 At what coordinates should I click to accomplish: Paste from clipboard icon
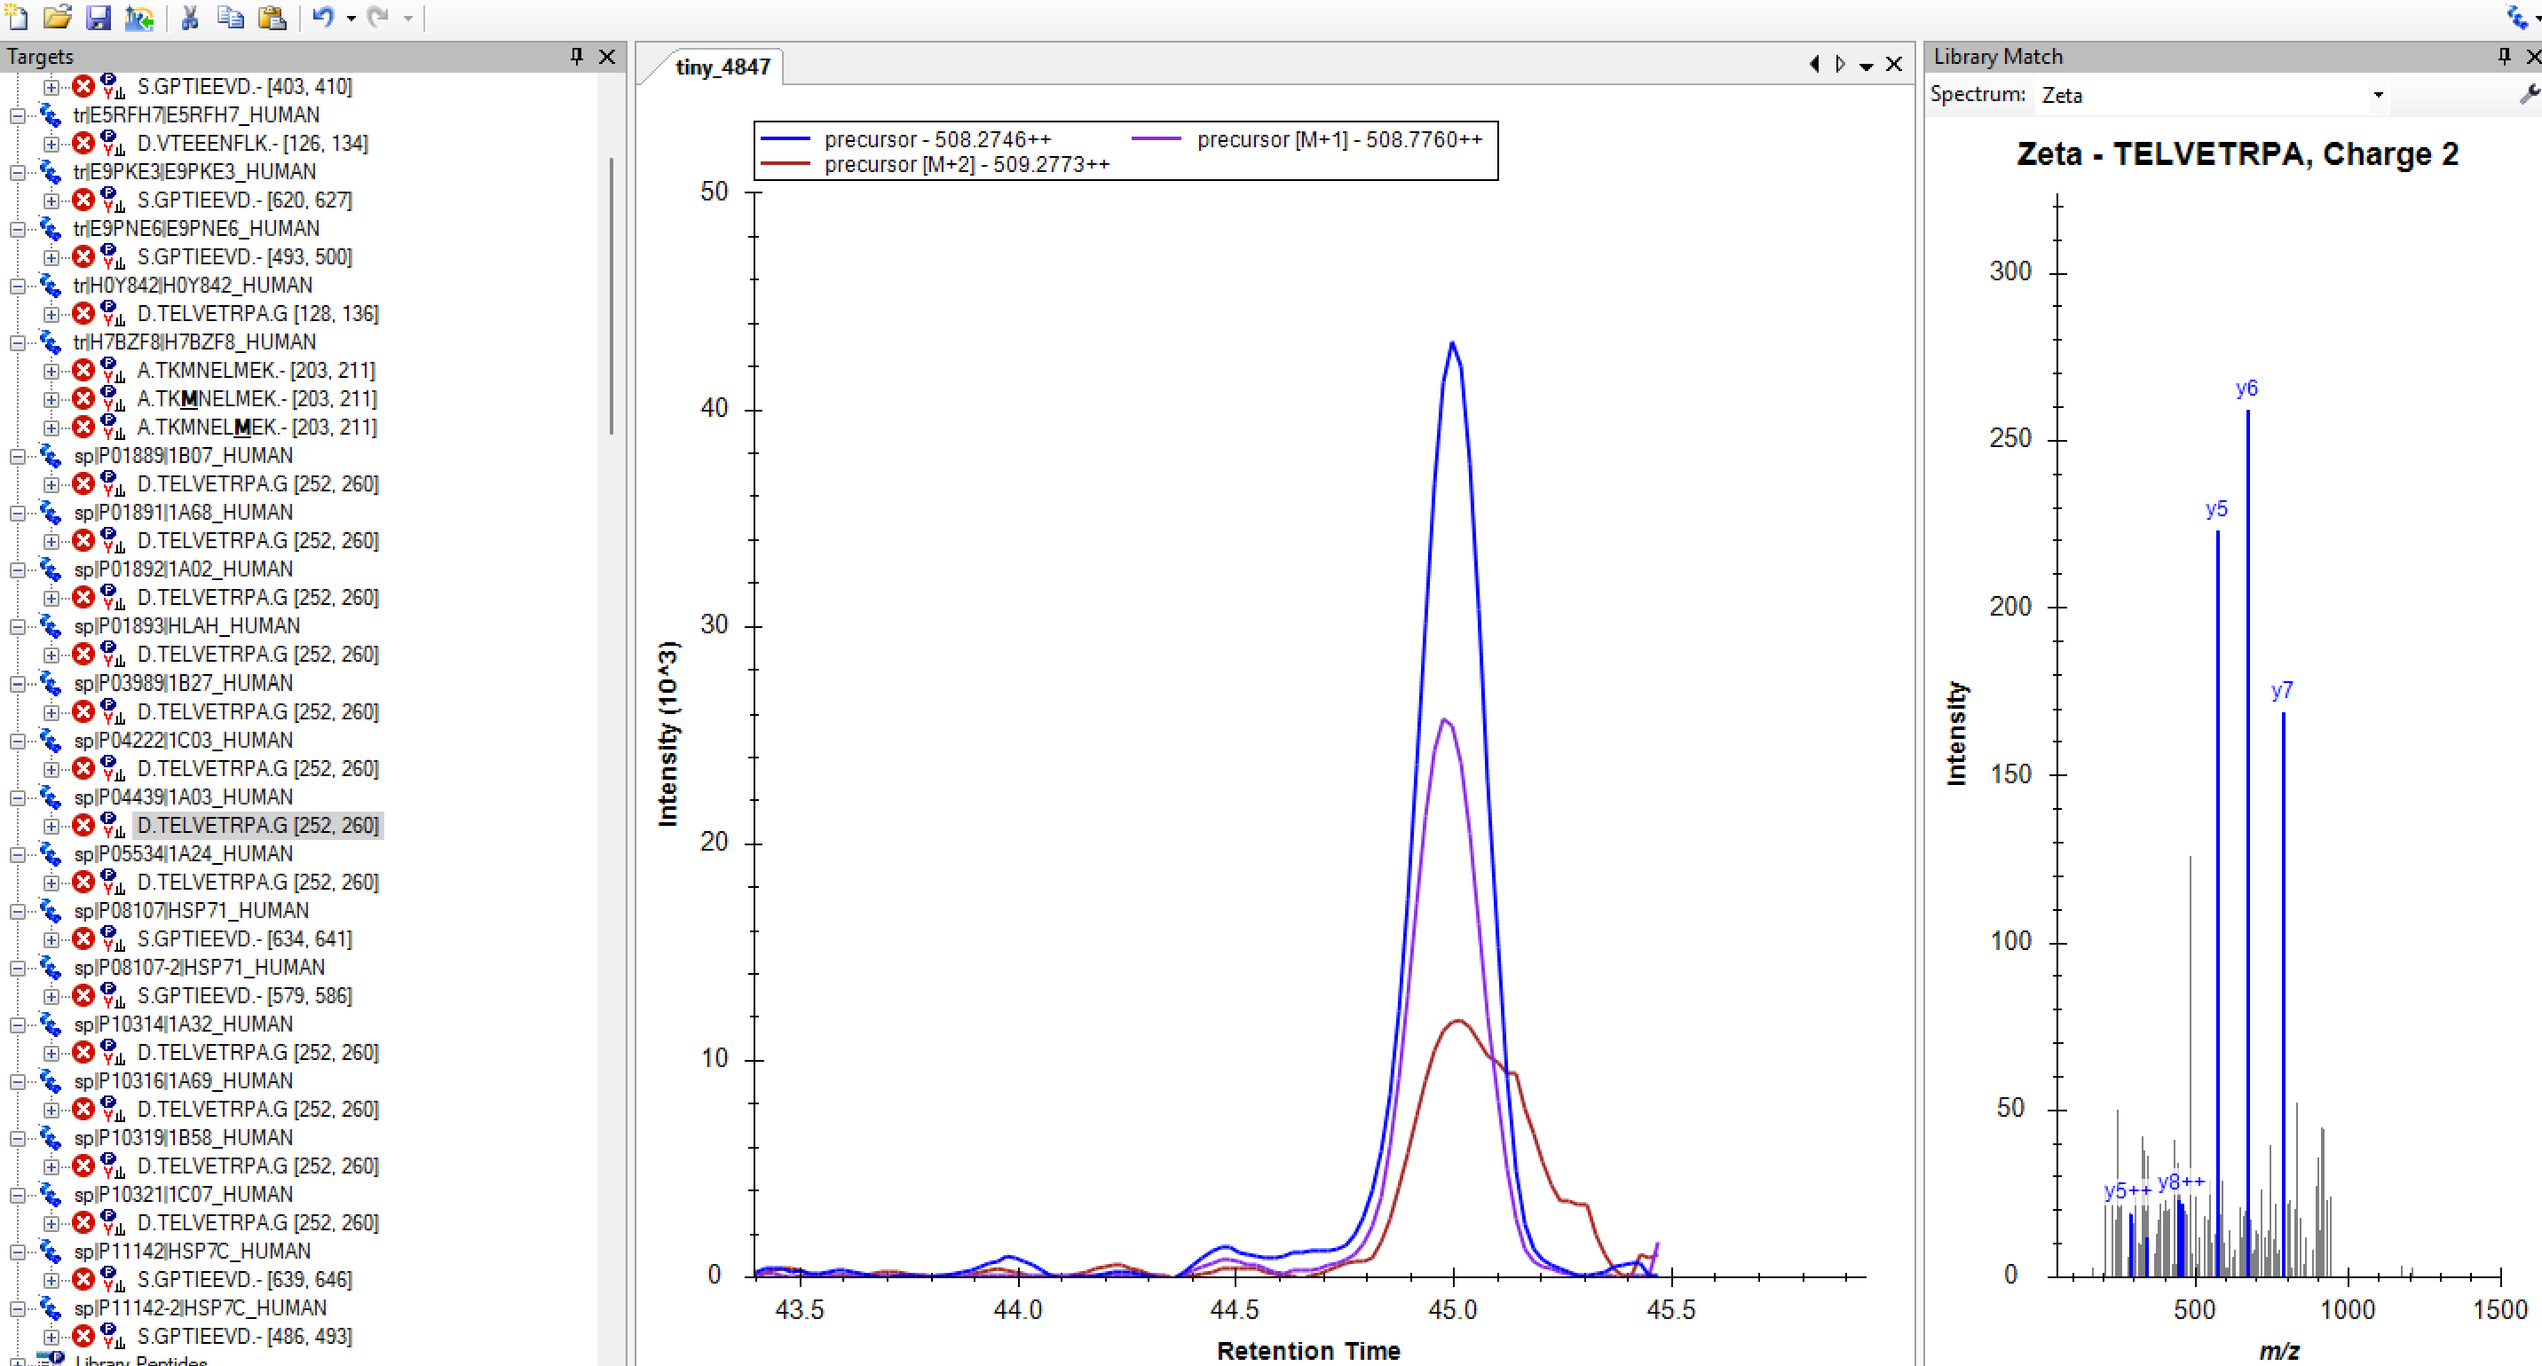271,17
